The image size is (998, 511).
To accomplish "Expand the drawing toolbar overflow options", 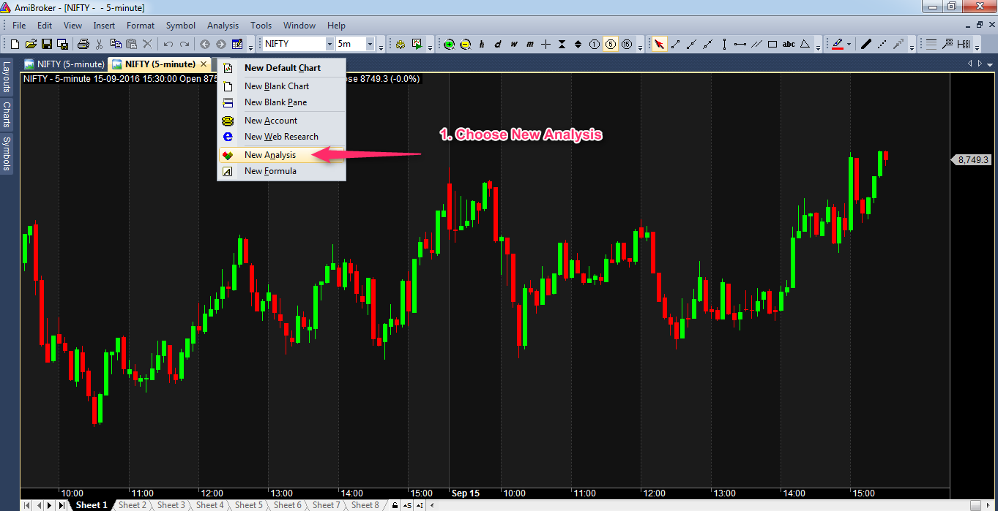I will click(x=819, y=46).
